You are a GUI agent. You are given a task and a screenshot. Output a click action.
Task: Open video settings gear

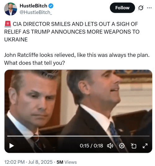point(122,146)
